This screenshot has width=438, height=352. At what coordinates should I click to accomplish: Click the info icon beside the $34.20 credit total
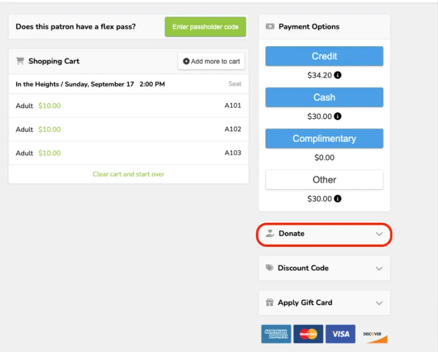tap(337, 75)
